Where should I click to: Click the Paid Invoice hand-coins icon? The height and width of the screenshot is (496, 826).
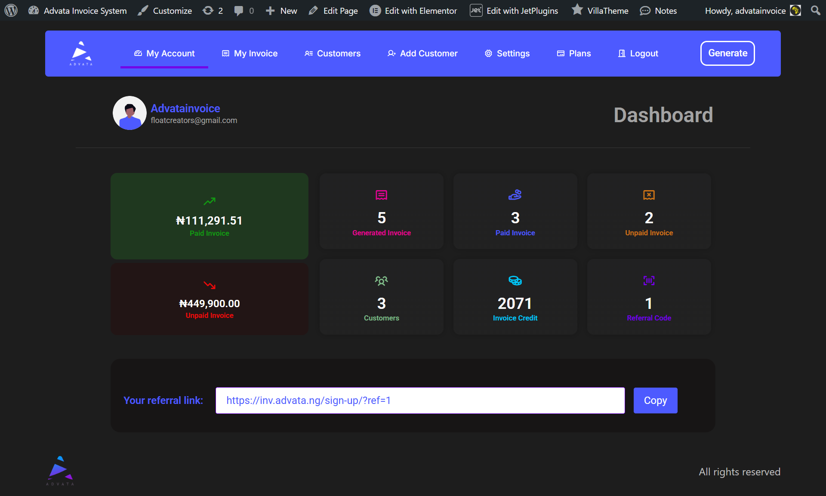[x=515, y=195]
